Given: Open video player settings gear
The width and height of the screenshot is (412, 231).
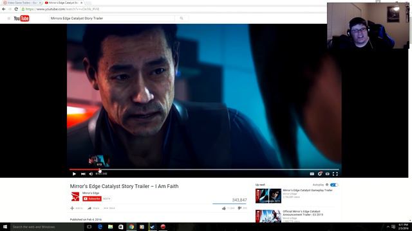Looking at the screenshot, I should [320, 174].
